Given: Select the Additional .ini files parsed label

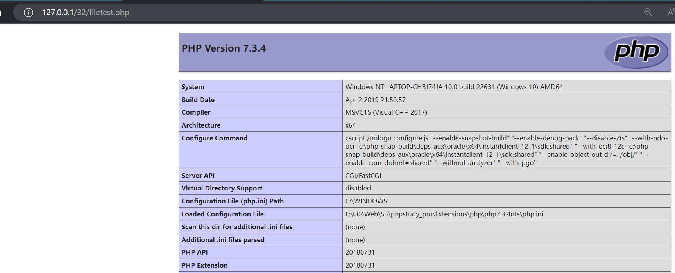Looking at the screenshot, I should pos(223,240).
